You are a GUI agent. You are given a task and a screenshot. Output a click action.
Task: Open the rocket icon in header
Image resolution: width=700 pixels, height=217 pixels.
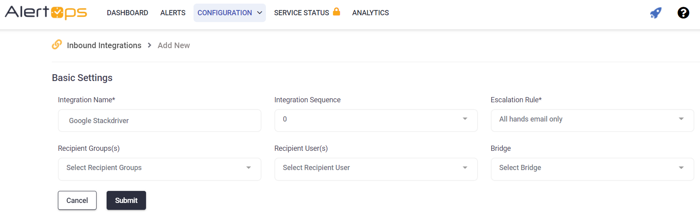coord(656,13)
